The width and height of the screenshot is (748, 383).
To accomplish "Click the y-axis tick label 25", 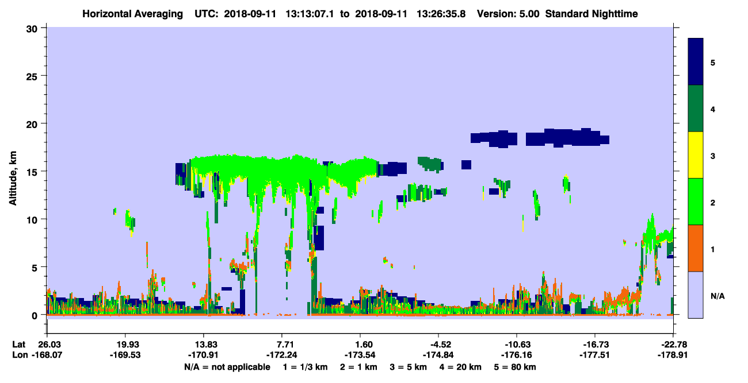I will click(33, 76).
